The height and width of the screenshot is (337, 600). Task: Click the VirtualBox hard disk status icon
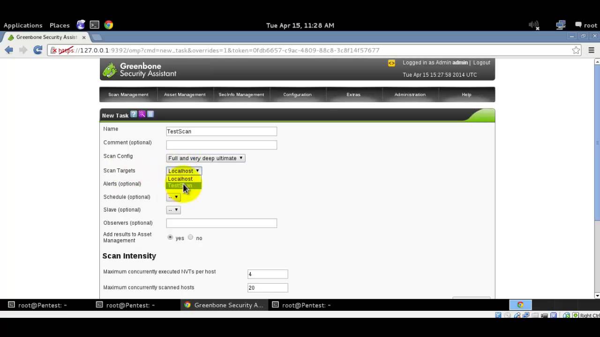point(498,316)
